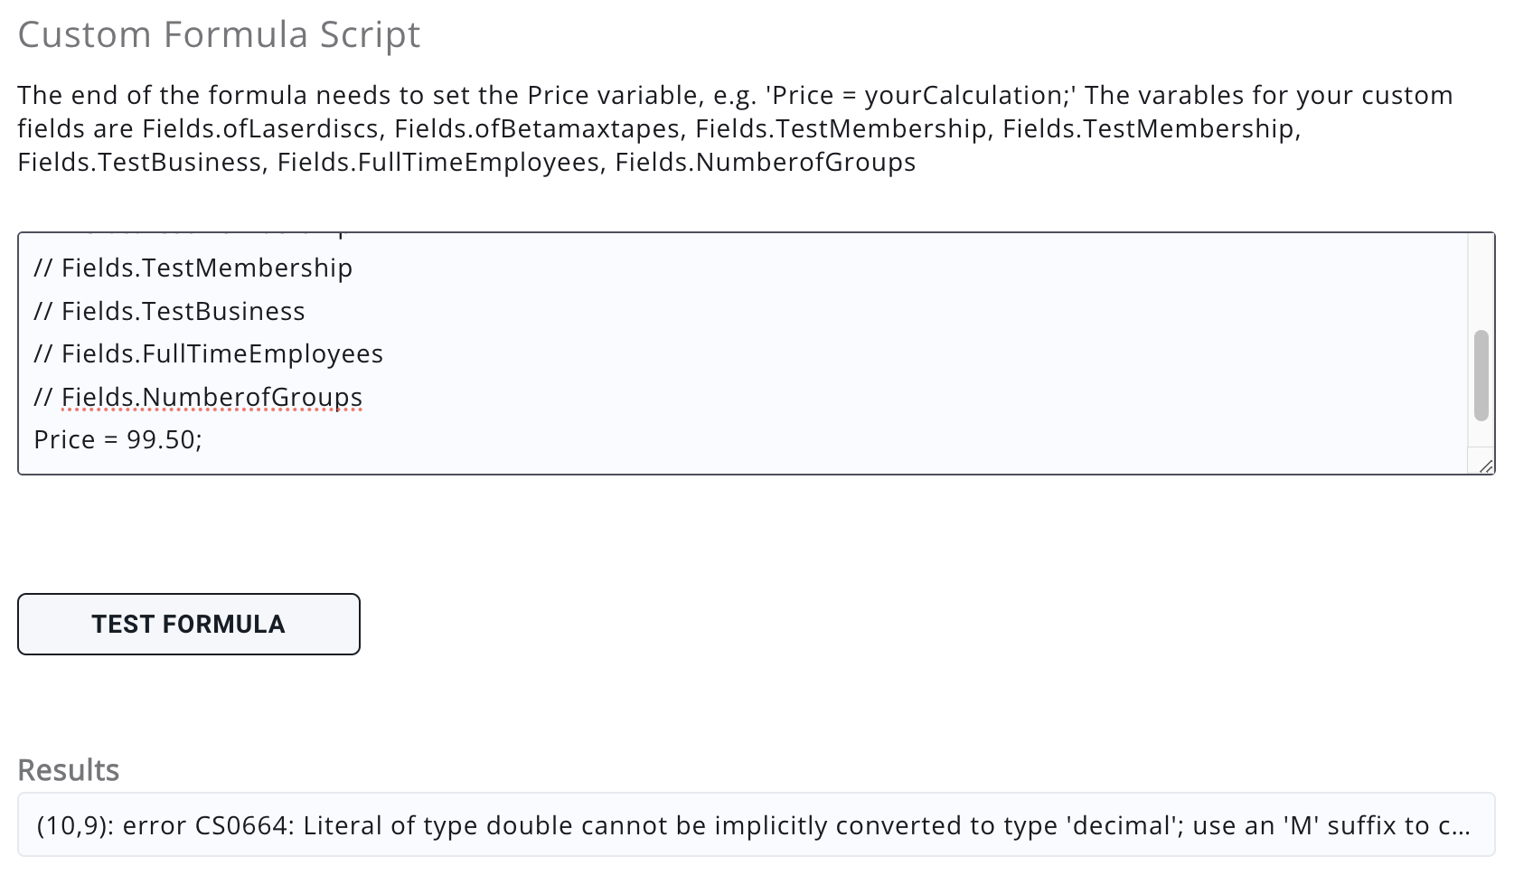This screenshot has width=1533, height=875.
Task: Click the '// Fields.TestBusiness' comment line
Action: click(x=169, y=311)
